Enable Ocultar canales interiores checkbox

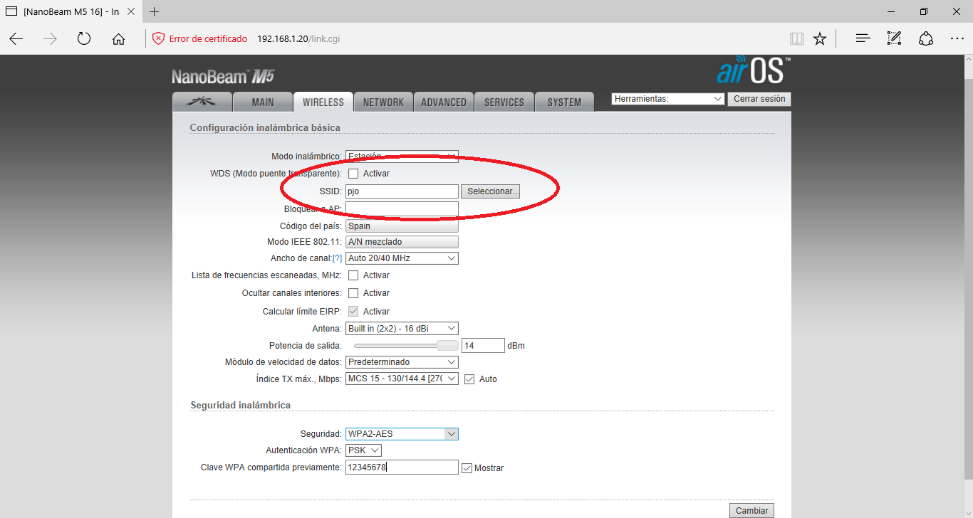pyautogui.click(x=353, y=293)
